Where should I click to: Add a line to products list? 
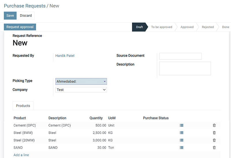click(21, 155)
